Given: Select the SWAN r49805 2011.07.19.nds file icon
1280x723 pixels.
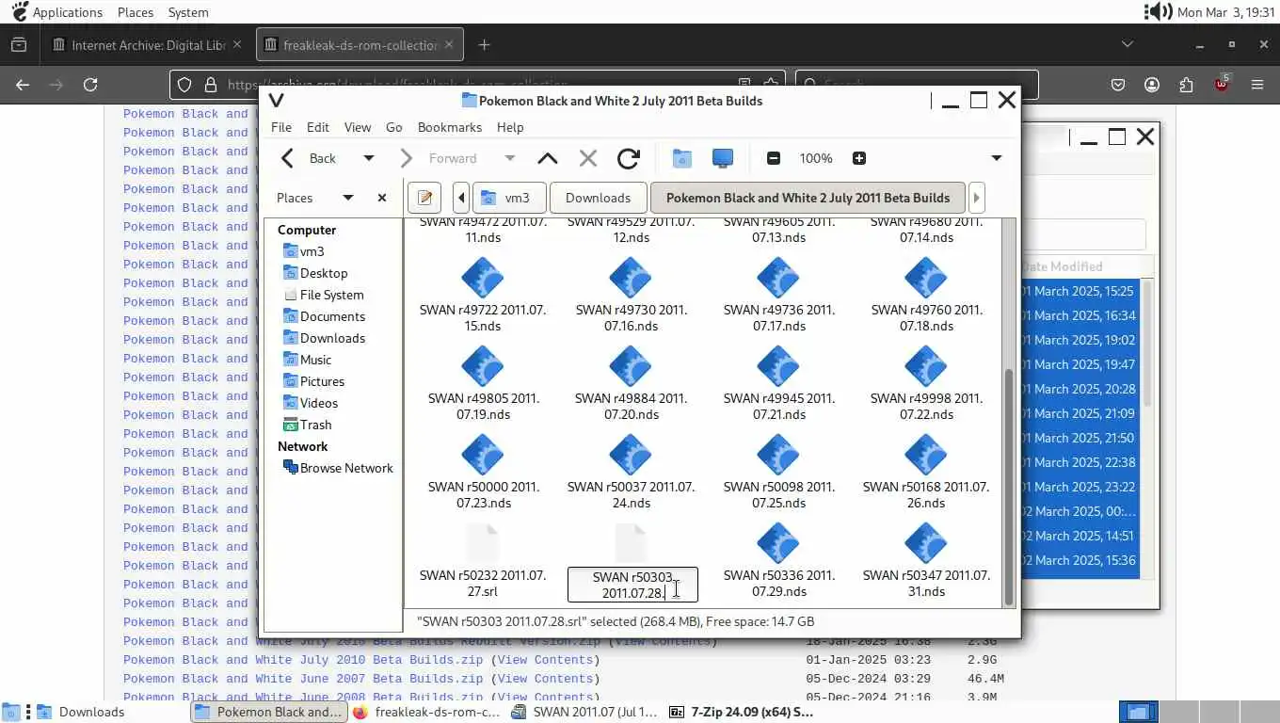Looking at the screenshot, I should coord(483,367).
